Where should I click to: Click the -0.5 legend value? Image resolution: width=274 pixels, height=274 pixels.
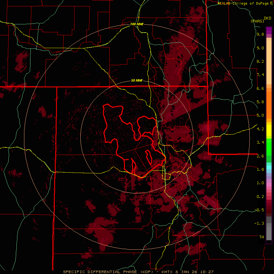[x=259, y=210]
